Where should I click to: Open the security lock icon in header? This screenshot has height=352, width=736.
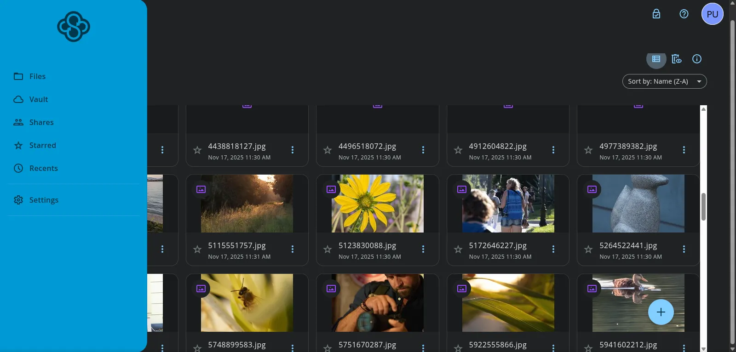656,14
